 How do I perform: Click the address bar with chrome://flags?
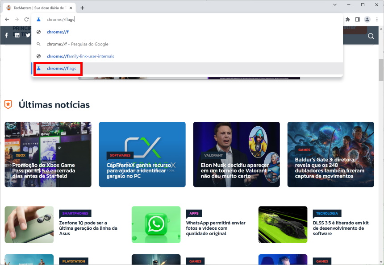tap(179, 20)
